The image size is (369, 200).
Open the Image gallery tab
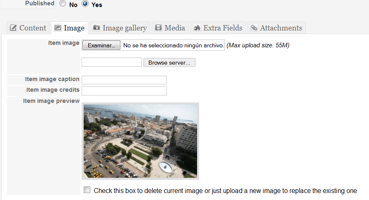pos(120,28)
